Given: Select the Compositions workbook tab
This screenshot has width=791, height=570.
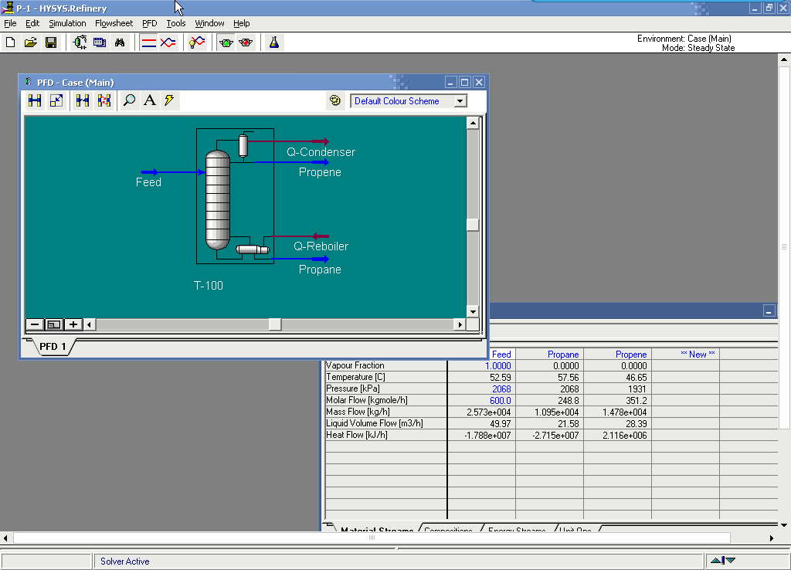Looking at the screenshot, I should click(x=449, y=528).
